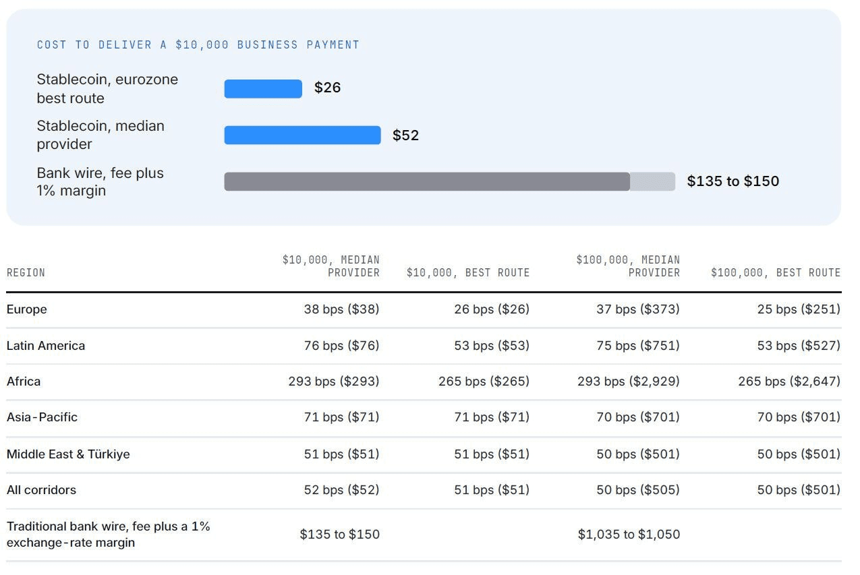Click the $1,035 to $1,050 bank wire cell
The width and height of the screenshot is (860, 575).
coord(629,535)
